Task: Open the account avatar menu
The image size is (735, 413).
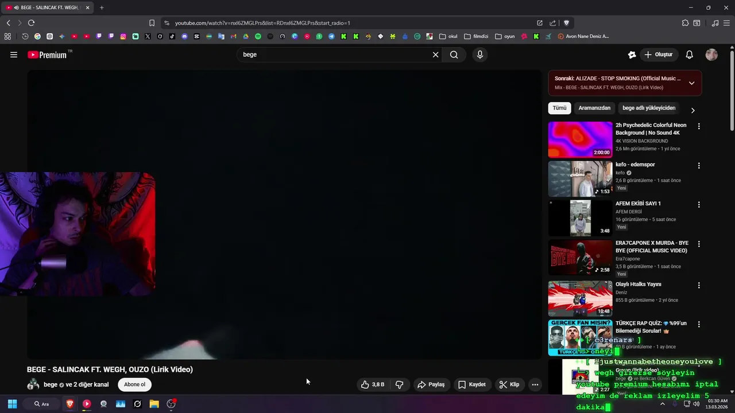Action: [711, 54]
